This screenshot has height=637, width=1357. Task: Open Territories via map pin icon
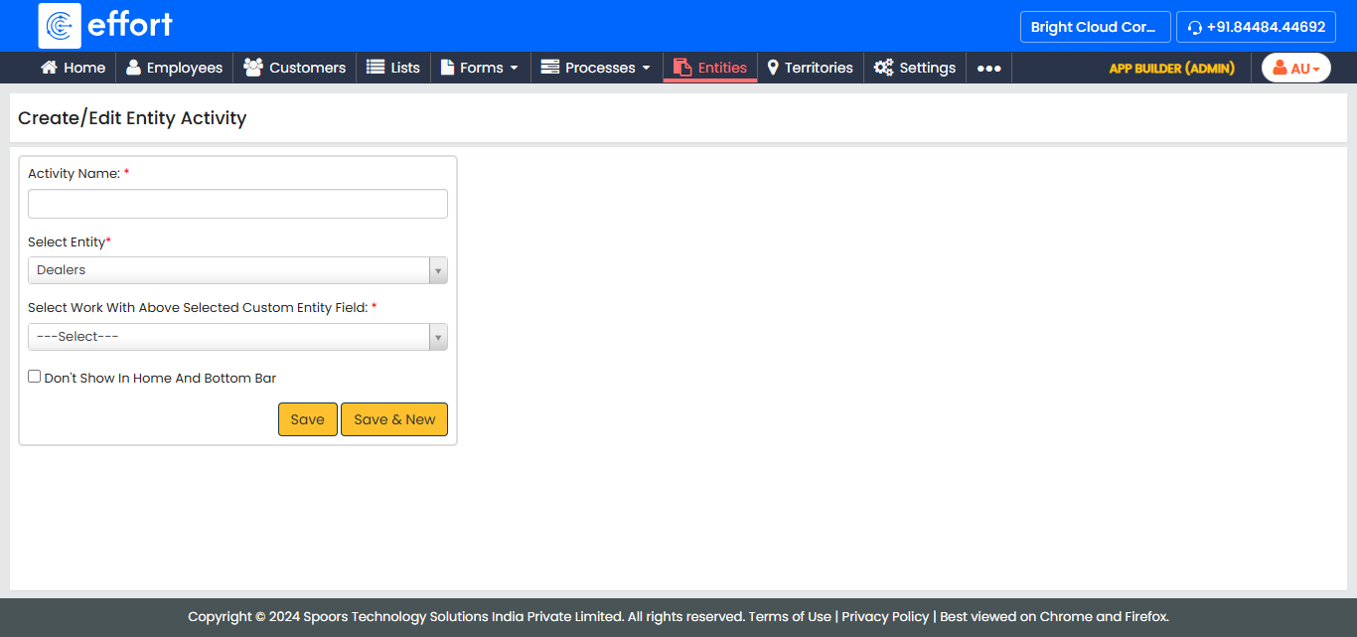tap(773, 68)
